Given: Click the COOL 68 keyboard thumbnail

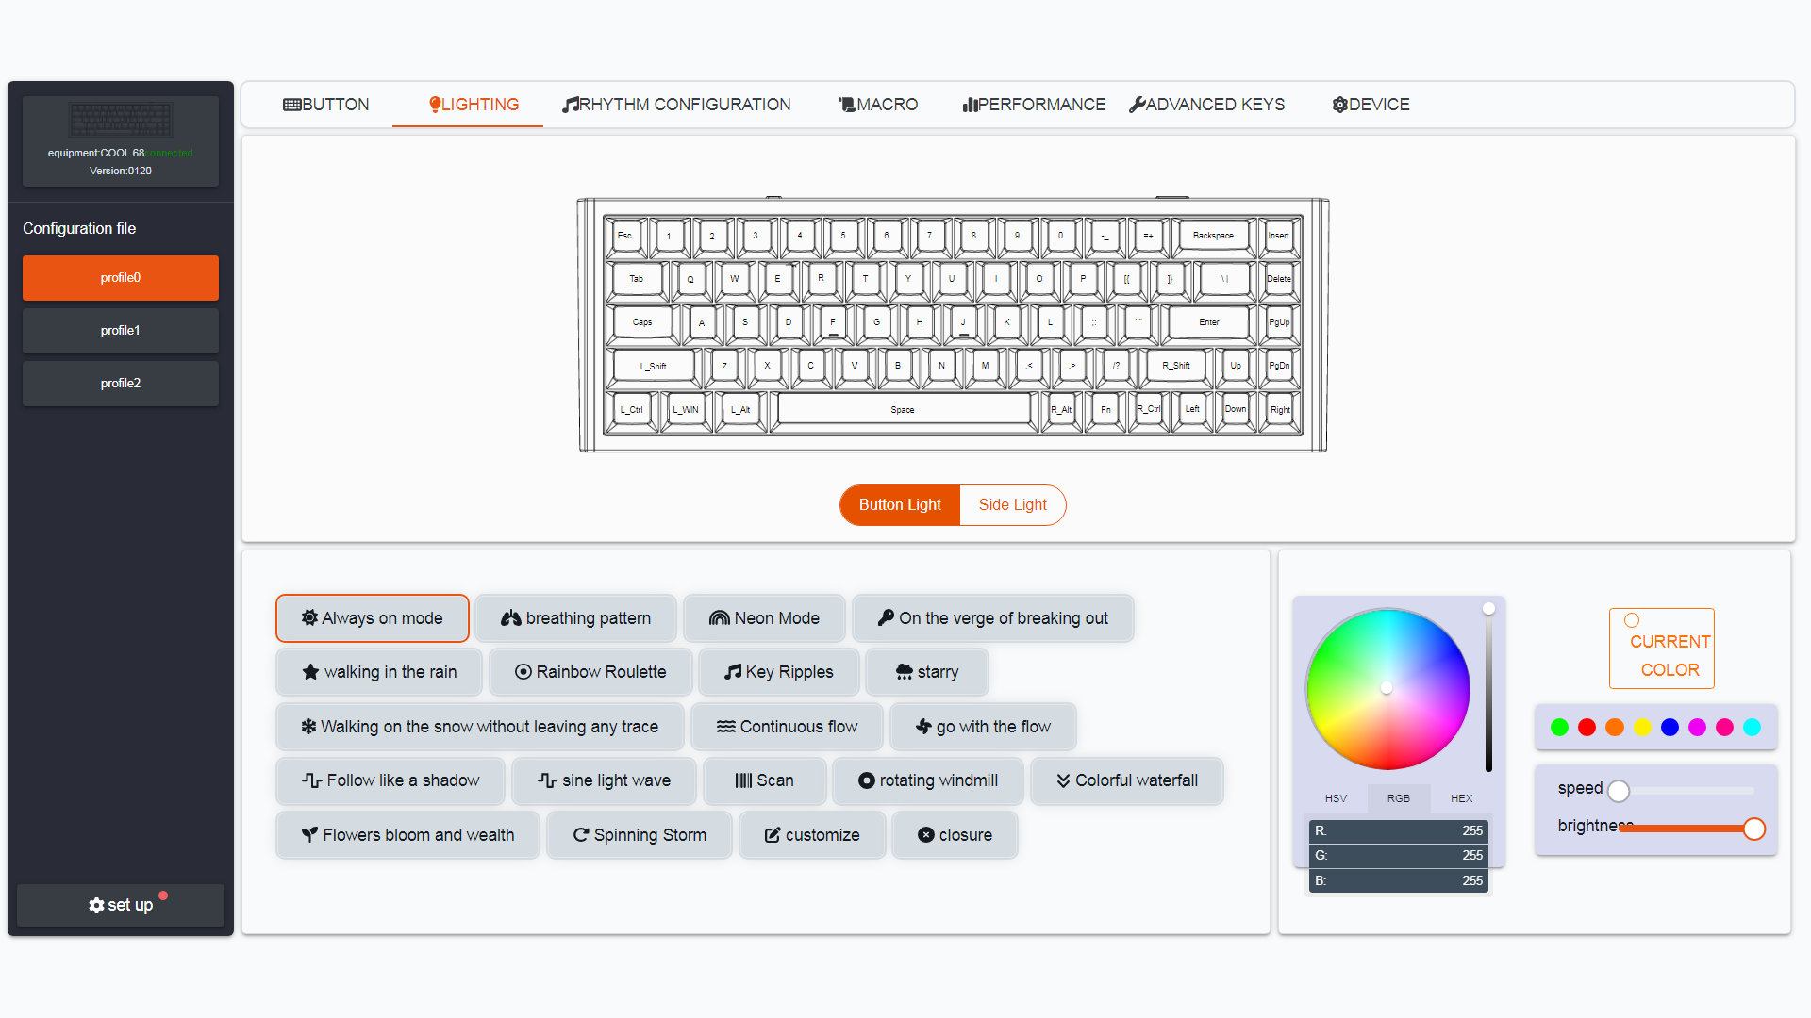Looking at the screenshot, I should (121, 120).
